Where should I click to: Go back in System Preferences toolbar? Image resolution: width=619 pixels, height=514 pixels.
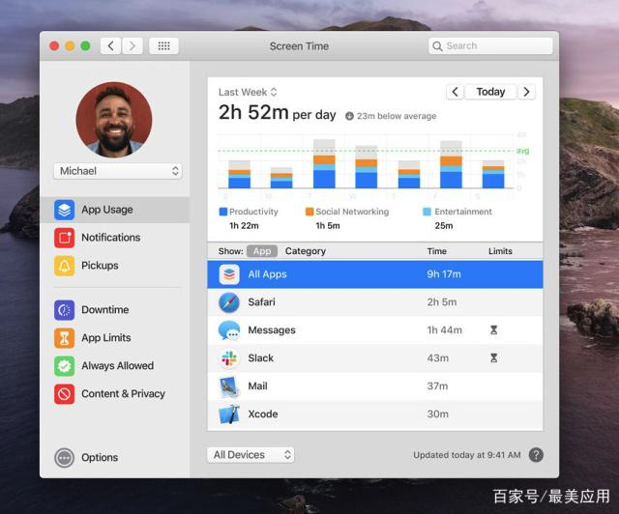[110, 46]
